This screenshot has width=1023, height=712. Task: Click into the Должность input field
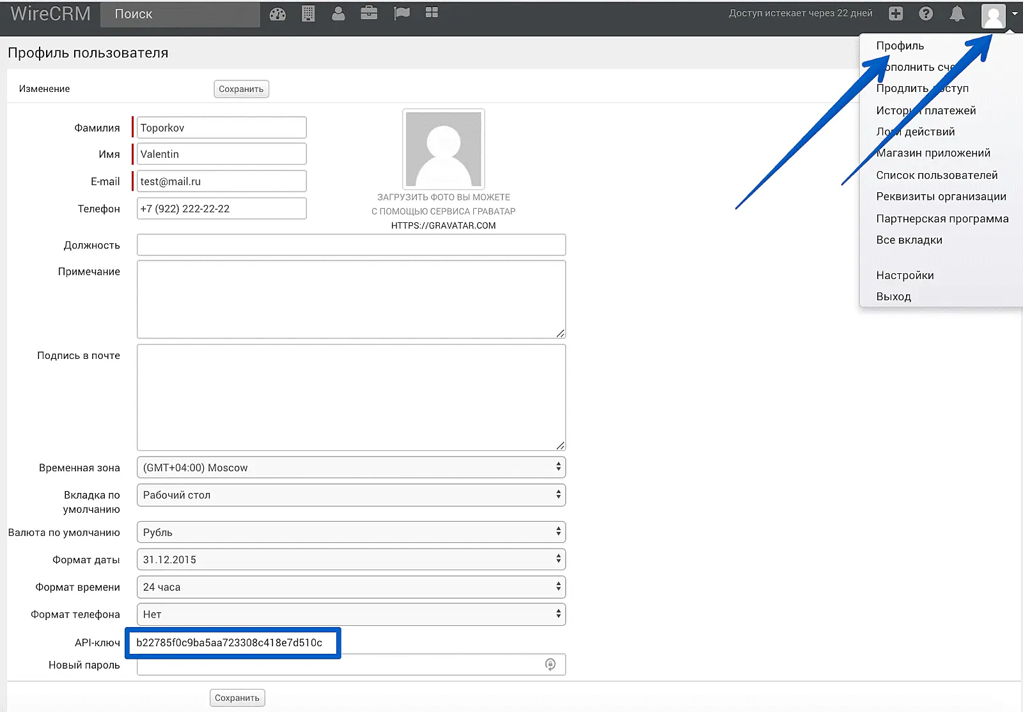[x=351, y=245]
